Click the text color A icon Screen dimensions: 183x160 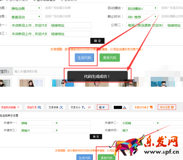[x=125, y=108]
